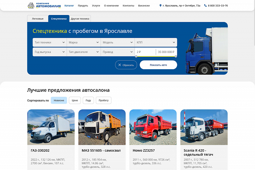Click the blue truck banner image

(207, 51)
